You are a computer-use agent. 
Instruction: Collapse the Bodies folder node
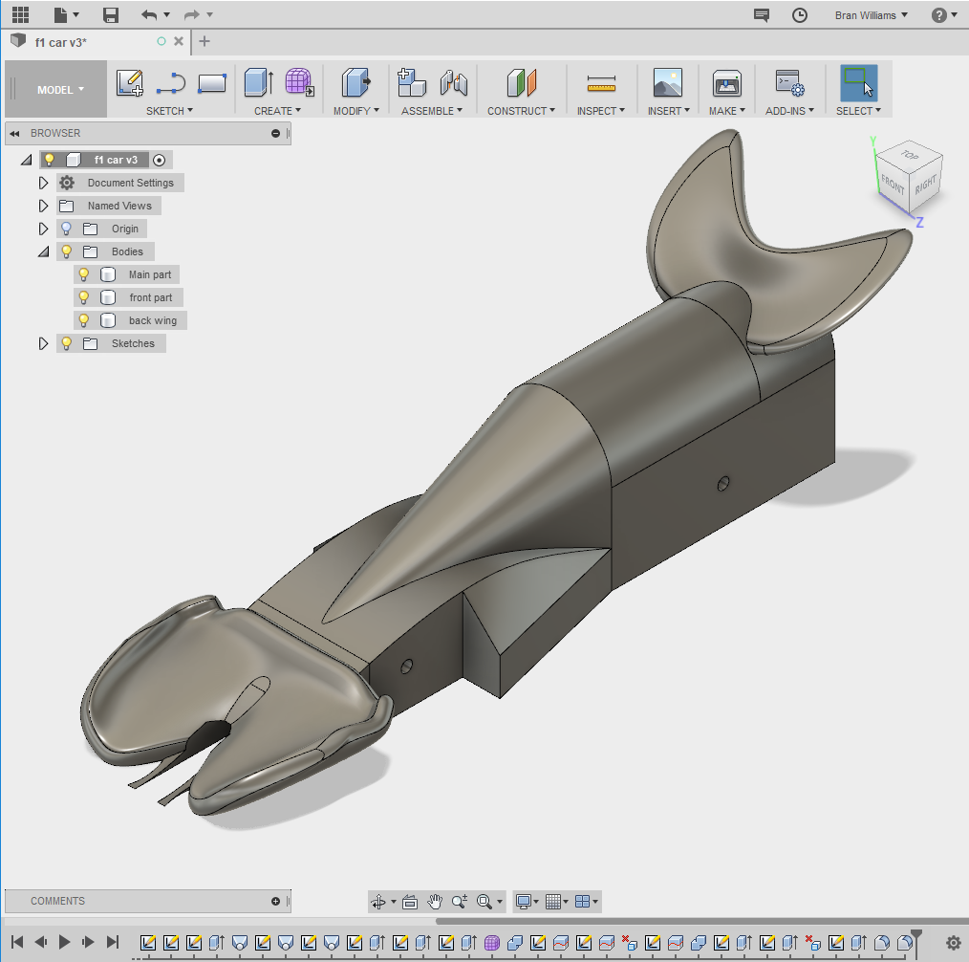[x=43, y=251]
